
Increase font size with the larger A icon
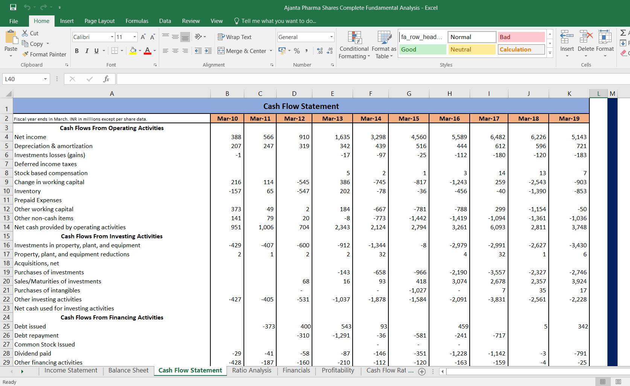click(143, 37)
